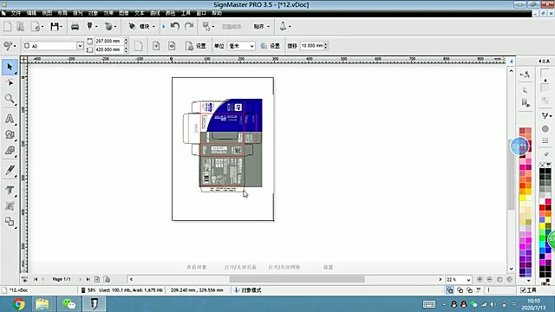Select the node edit tool
Image resolution: width=555 pixels, height=312 pixels.
click(10, 83)
